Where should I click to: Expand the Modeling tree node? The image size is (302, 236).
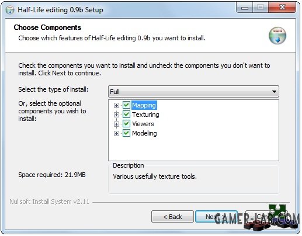tap(116, 133)
